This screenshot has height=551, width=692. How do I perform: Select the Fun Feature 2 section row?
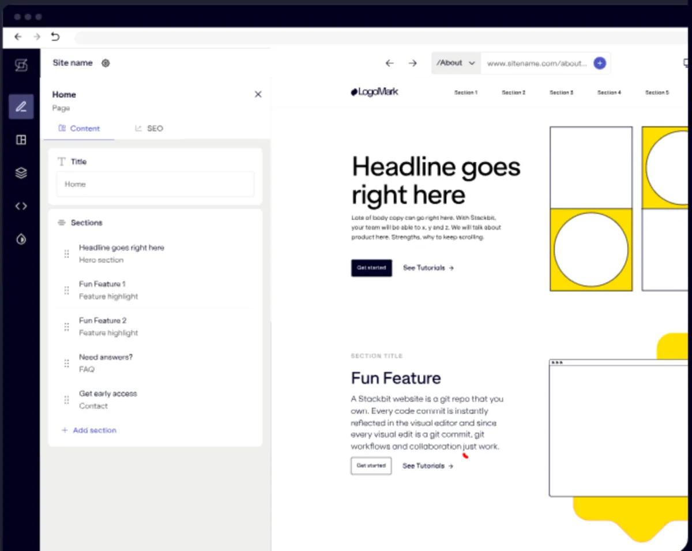tap(155, 326)
